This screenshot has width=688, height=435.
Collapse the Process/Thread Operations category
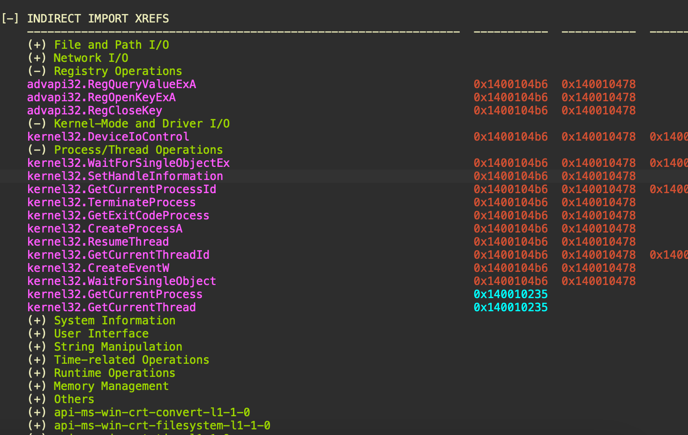pyautogui.click(x=37, y=150)
